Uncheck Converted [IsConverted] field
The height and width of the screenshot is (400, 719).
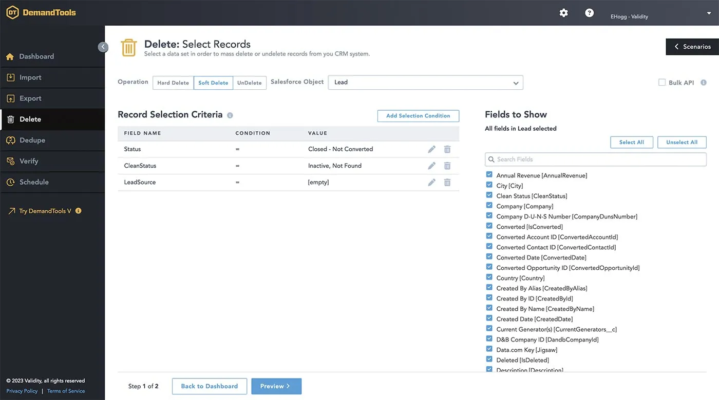(489, 226)
